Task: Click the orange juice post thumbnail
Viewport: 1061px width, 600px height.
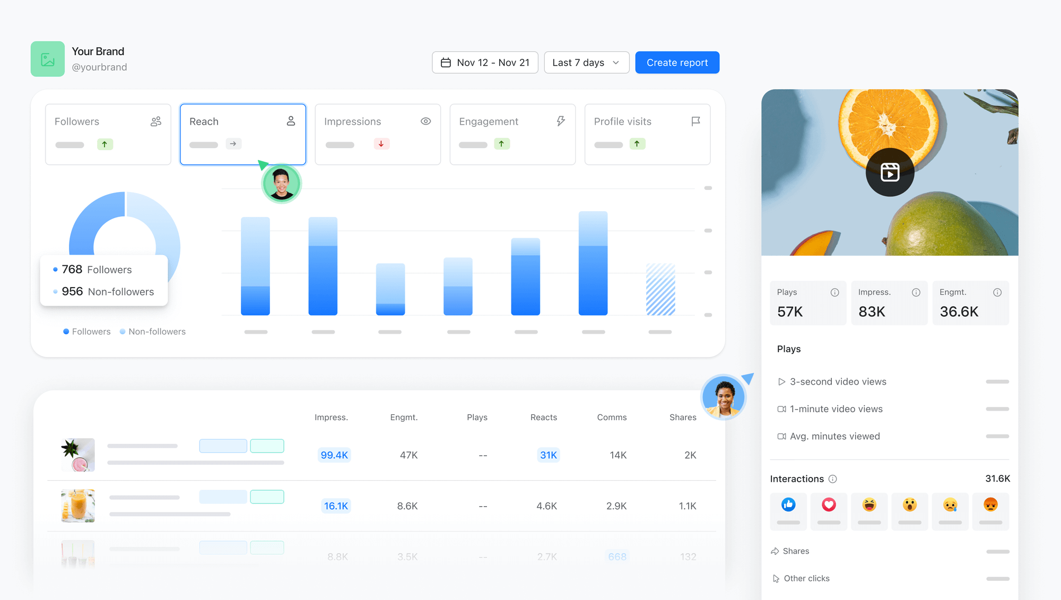Action: click(x=78, y=505)
